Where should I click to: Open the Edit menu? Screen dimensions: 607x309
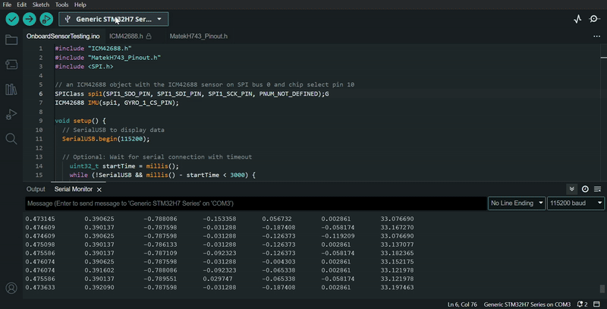click(22, 5)
